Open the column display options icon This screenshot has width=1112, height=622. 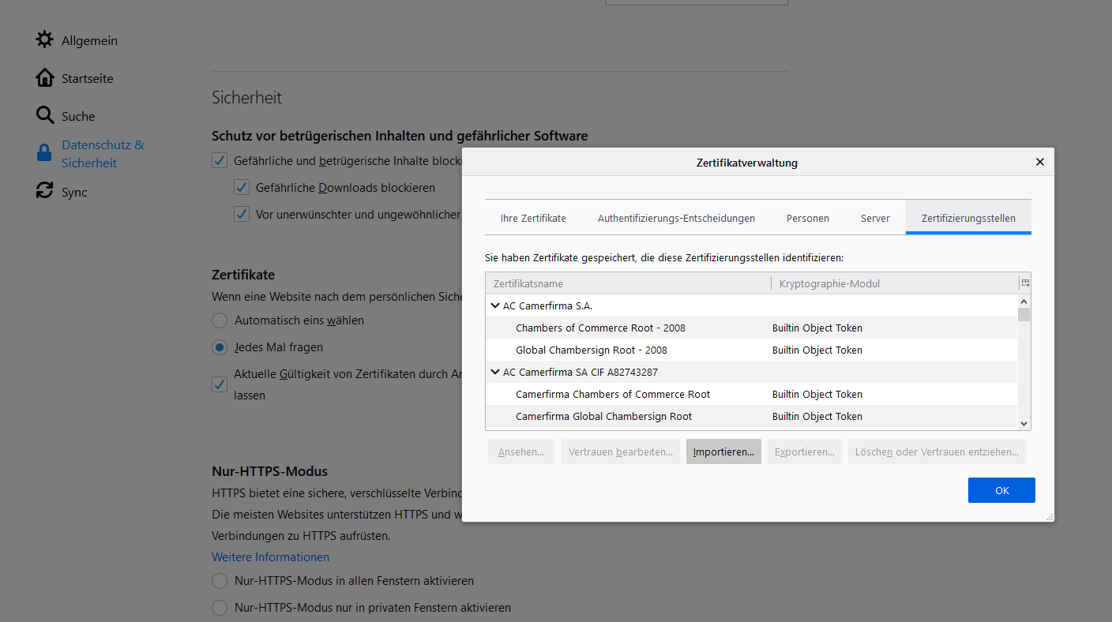[1024, 282]
